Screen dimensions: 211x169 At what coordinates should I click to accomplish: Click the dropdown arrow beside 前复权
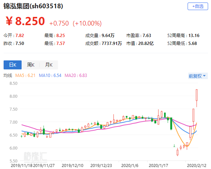click(204, 76)
